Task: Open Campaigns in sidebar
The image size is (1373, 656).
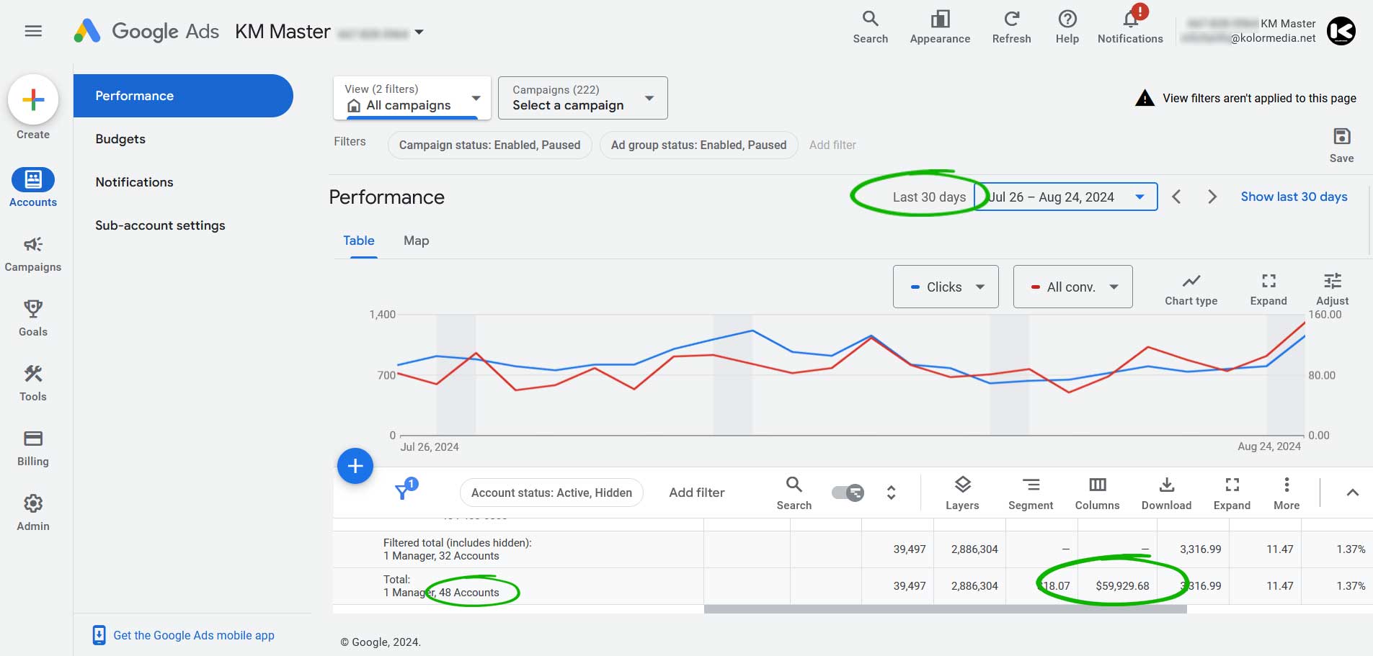Action: [x=33, y=254]
